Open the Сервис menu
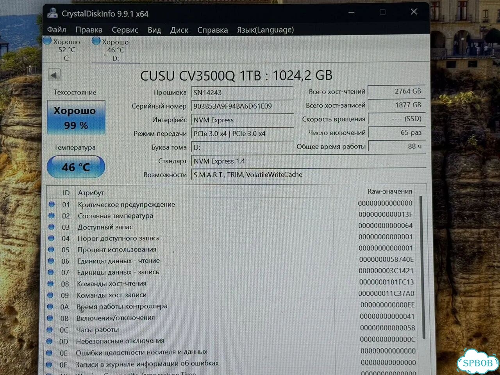The image size is (500, 375). coord(125,30)
